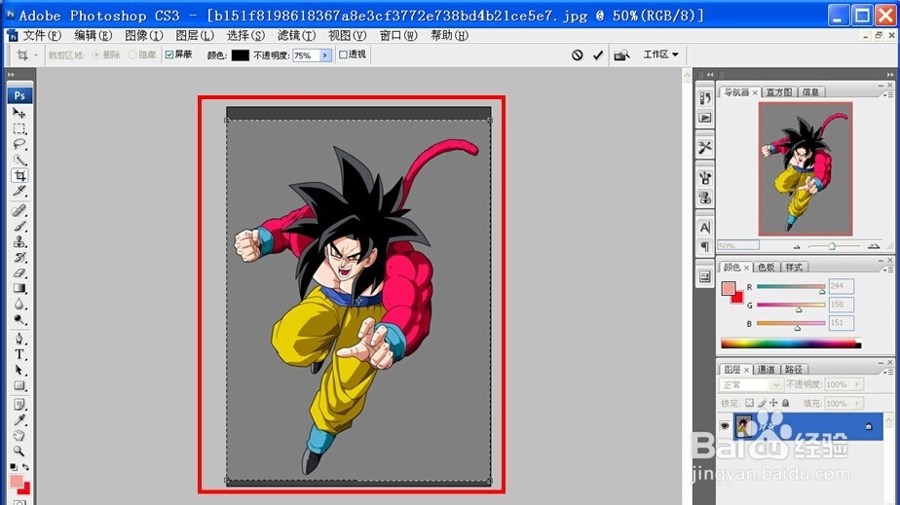Toggle lock position in Layers panel
900x505 pixels.
coord(773,403)
